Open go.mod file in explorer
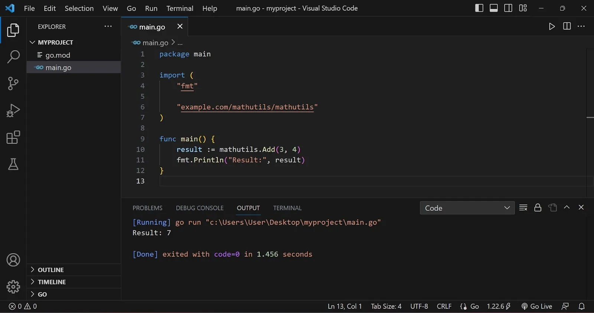 tap(74, 55)
